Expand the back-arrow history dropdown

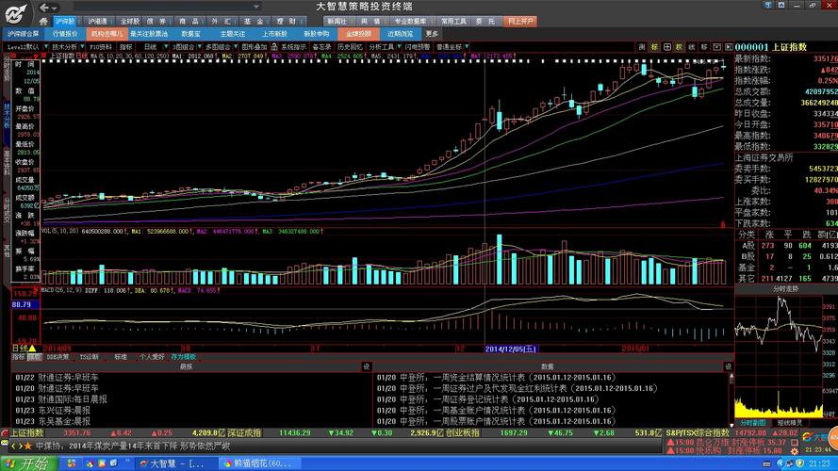coord(55,8)
